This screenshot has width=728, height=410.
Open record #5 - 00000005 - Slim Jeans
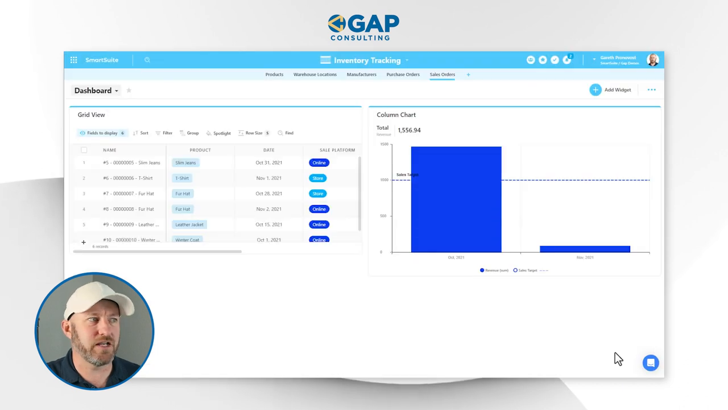click(131, 163)
